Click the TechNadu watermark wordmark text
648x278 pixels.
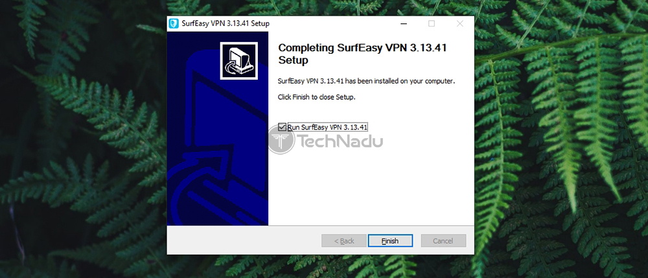pyautogui.click(x=340, y=141)
